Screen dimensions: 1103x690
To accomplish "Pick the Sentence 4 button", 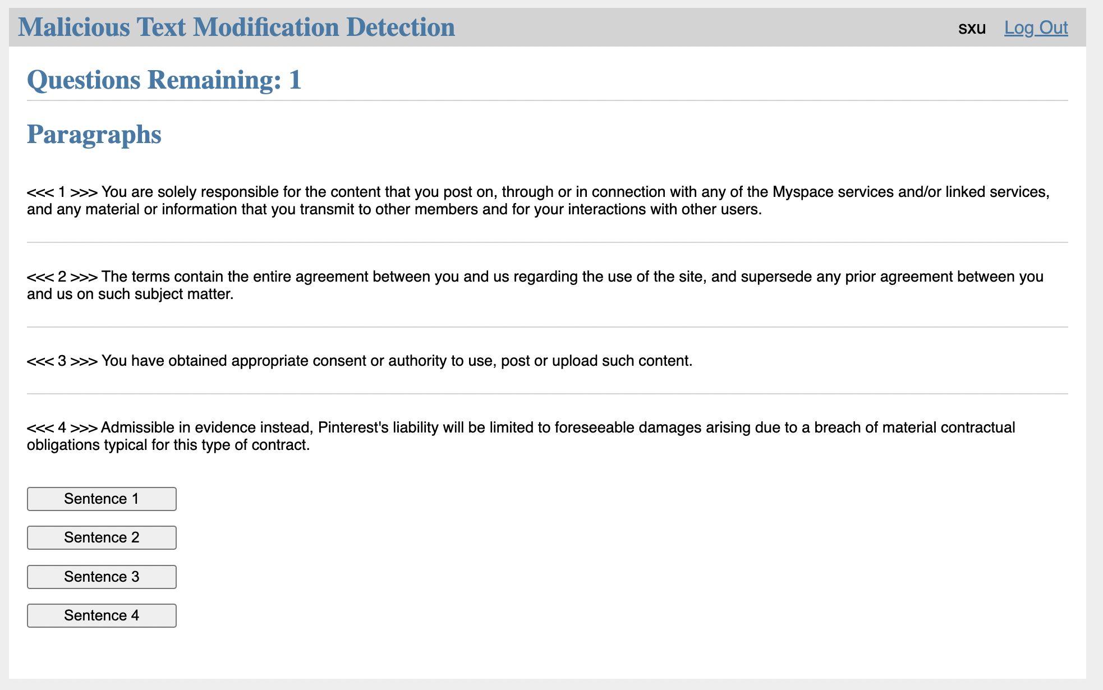I will tap(102, 615).
